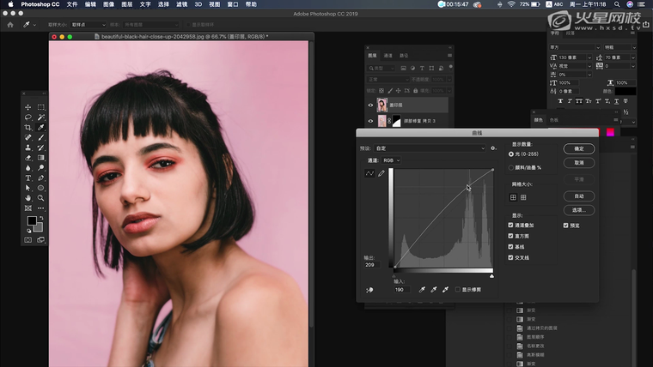The height and width of the screenshot is (367, 653).
Task: Click the foreground color swatch
Action: (x=31, y=221)
